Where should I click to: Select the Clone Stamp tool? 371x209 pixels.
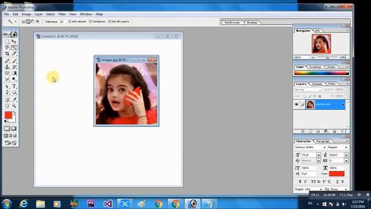[7, 67]
